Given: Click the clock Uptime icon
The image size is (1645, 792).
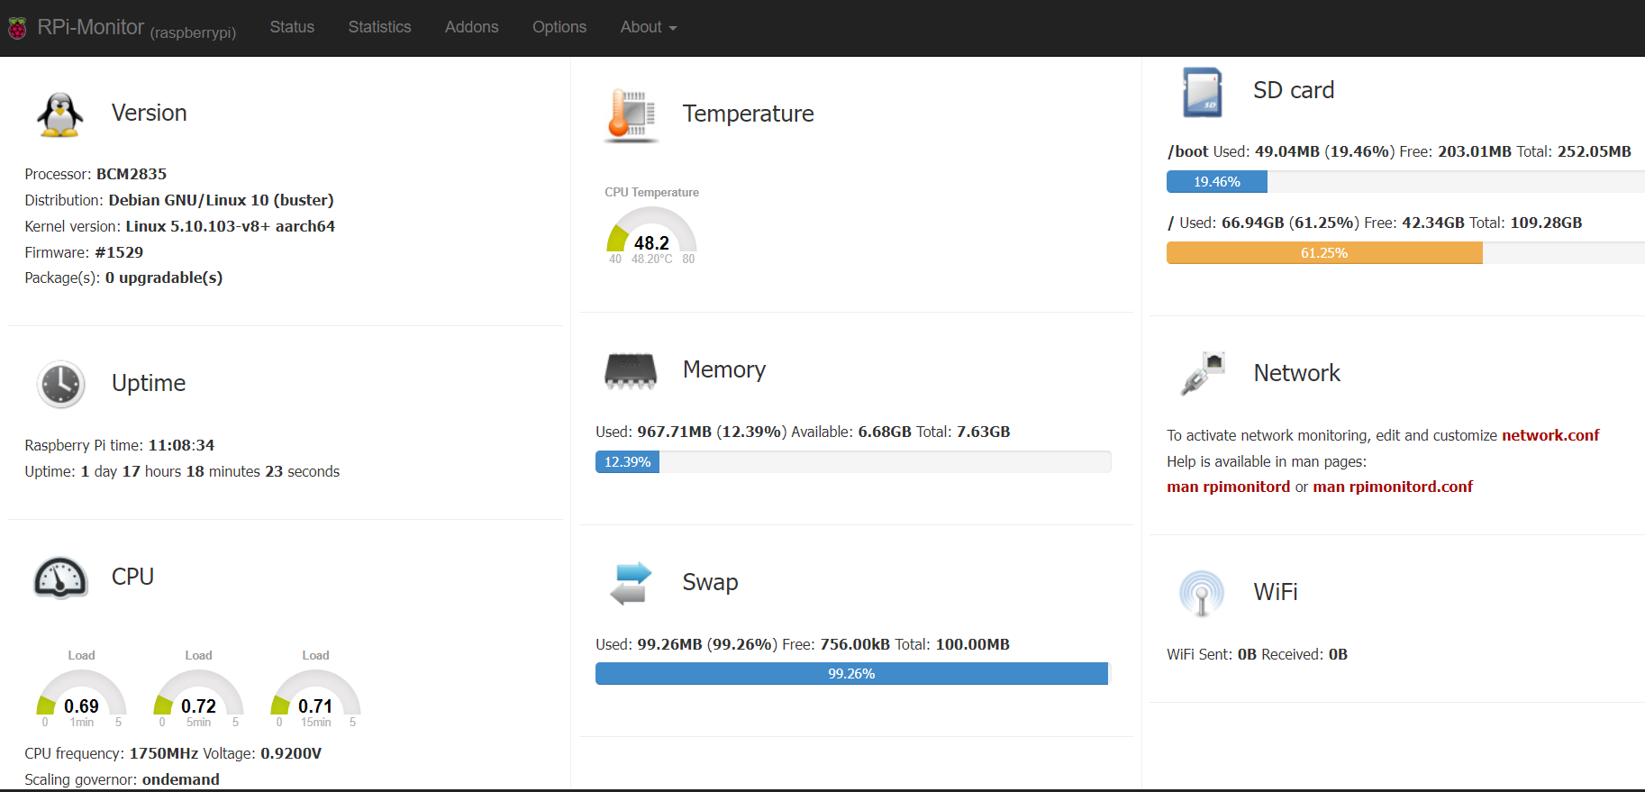Looking at the screenshot, I should (60, 384).
